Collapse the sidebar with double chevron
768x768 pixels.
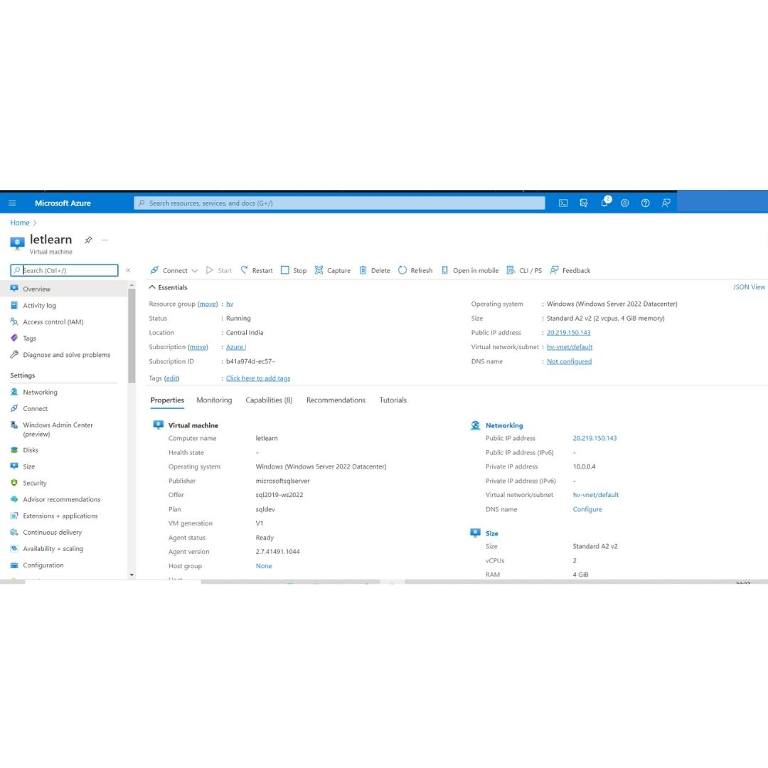pyautogui.click(x=128, y=270)
